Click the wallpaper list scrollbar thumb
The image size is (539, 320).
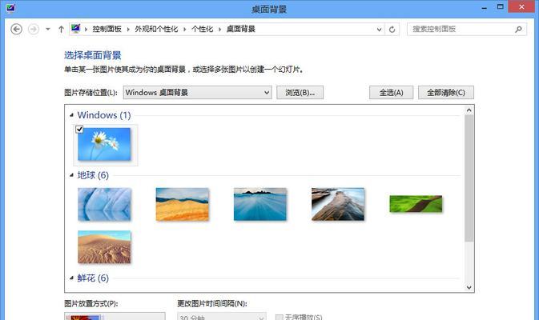point(469,178)
